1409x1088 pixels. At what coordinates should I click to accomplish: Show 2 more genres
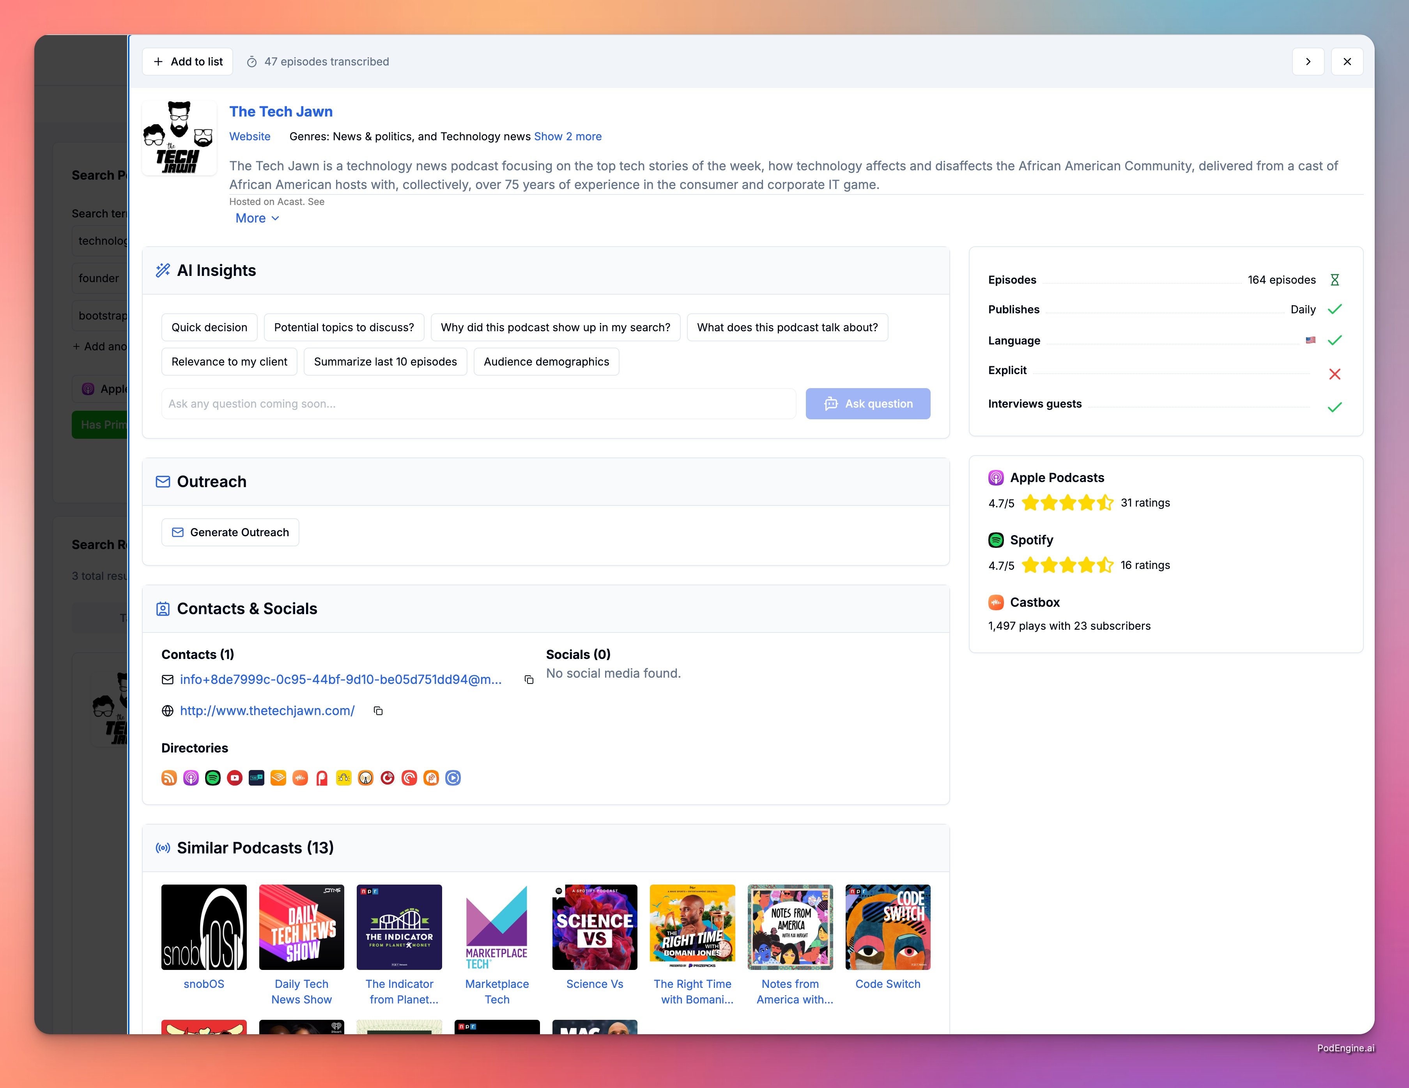coord(567,136)
